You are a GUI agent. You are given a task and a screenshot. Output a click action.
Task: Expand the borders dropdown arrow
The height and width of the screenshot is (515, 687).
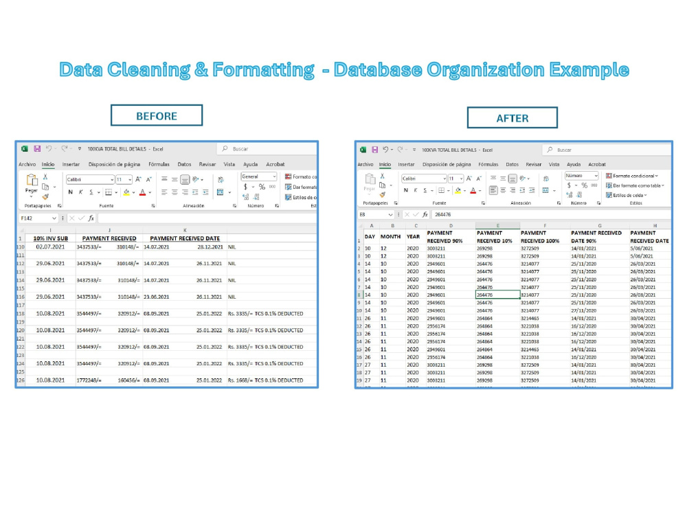coord(115,191)
